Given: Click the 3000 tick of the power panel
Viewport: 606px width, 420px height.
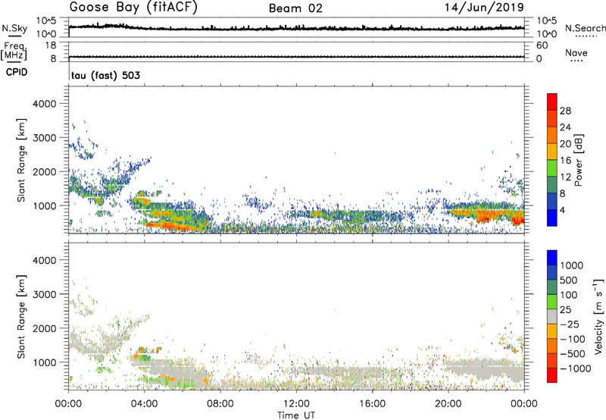Looking at the screenshot, I should [45, 138].
